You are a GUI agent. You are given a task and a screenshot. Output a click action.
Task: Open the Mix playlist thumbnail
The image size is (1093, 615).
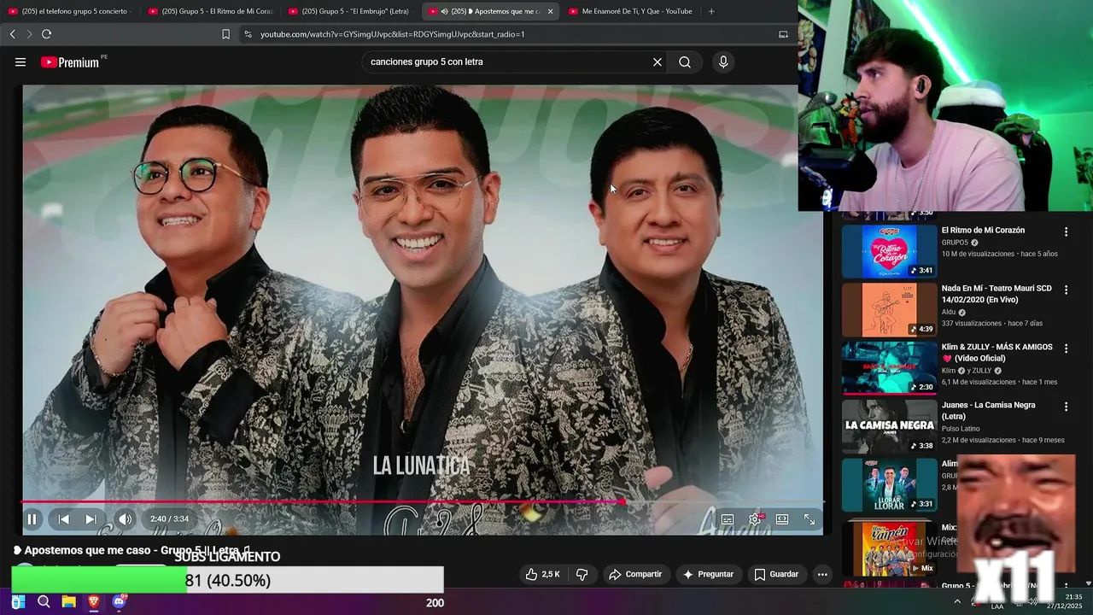click(x=890, y=548)
